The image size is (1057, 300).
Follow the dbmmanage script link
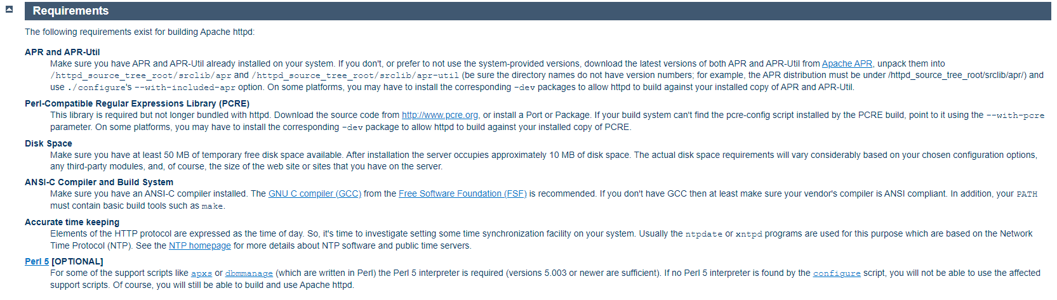[x=249, y=273]
